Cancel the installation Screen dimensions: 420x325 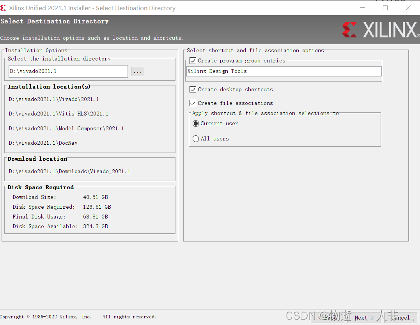tap(401, 318)
